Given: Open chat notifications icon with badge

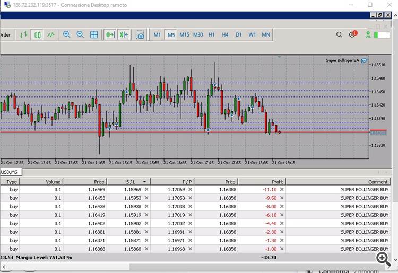Looking at the screenshot, I should coord(353,34).
